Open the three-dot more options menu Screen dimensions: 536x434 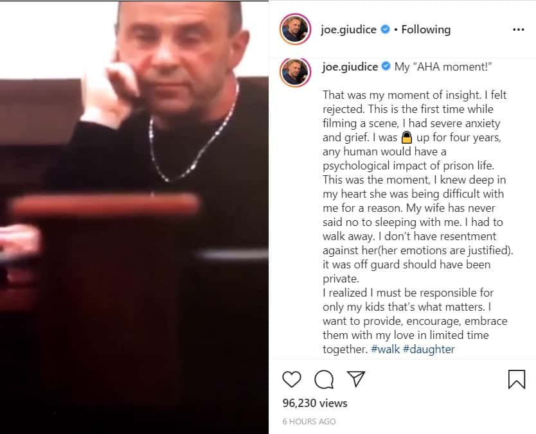click(519, 30)
